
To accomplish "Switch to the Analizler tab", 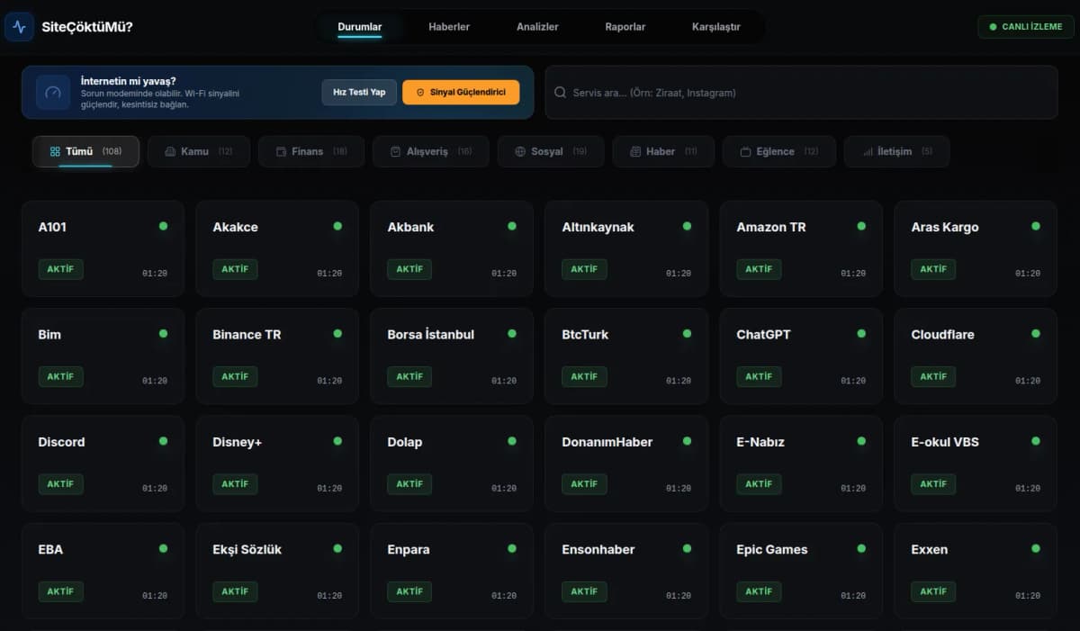I will (537, 27).
